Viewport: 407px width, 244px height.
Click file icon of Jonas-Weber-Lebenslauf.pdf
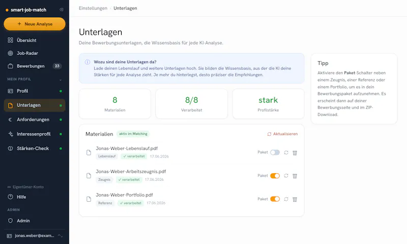[x=89, y=152]
